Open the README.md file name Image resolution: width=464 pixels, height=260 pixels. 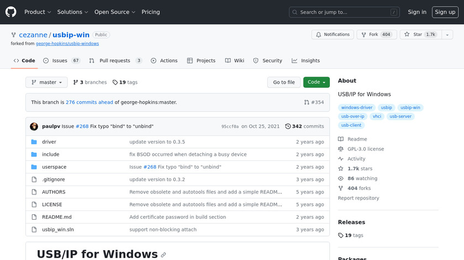coord(57,217)
